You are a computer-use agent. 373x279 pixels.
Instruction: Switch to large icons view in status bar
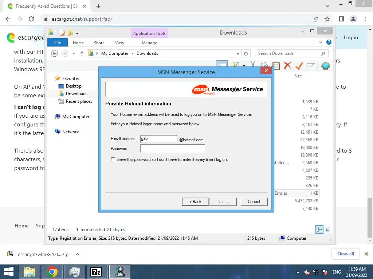pyautogui.click(x=327, y=229)
